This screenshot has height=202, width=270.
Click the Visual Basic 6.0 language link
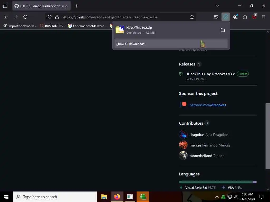coord(198,188)
